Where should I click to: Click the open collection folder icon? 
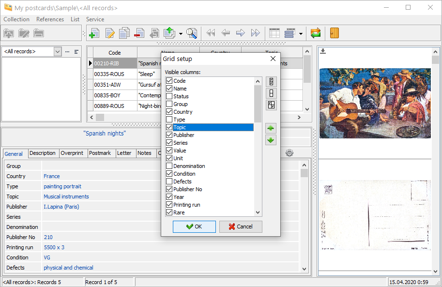pos(24,33)
